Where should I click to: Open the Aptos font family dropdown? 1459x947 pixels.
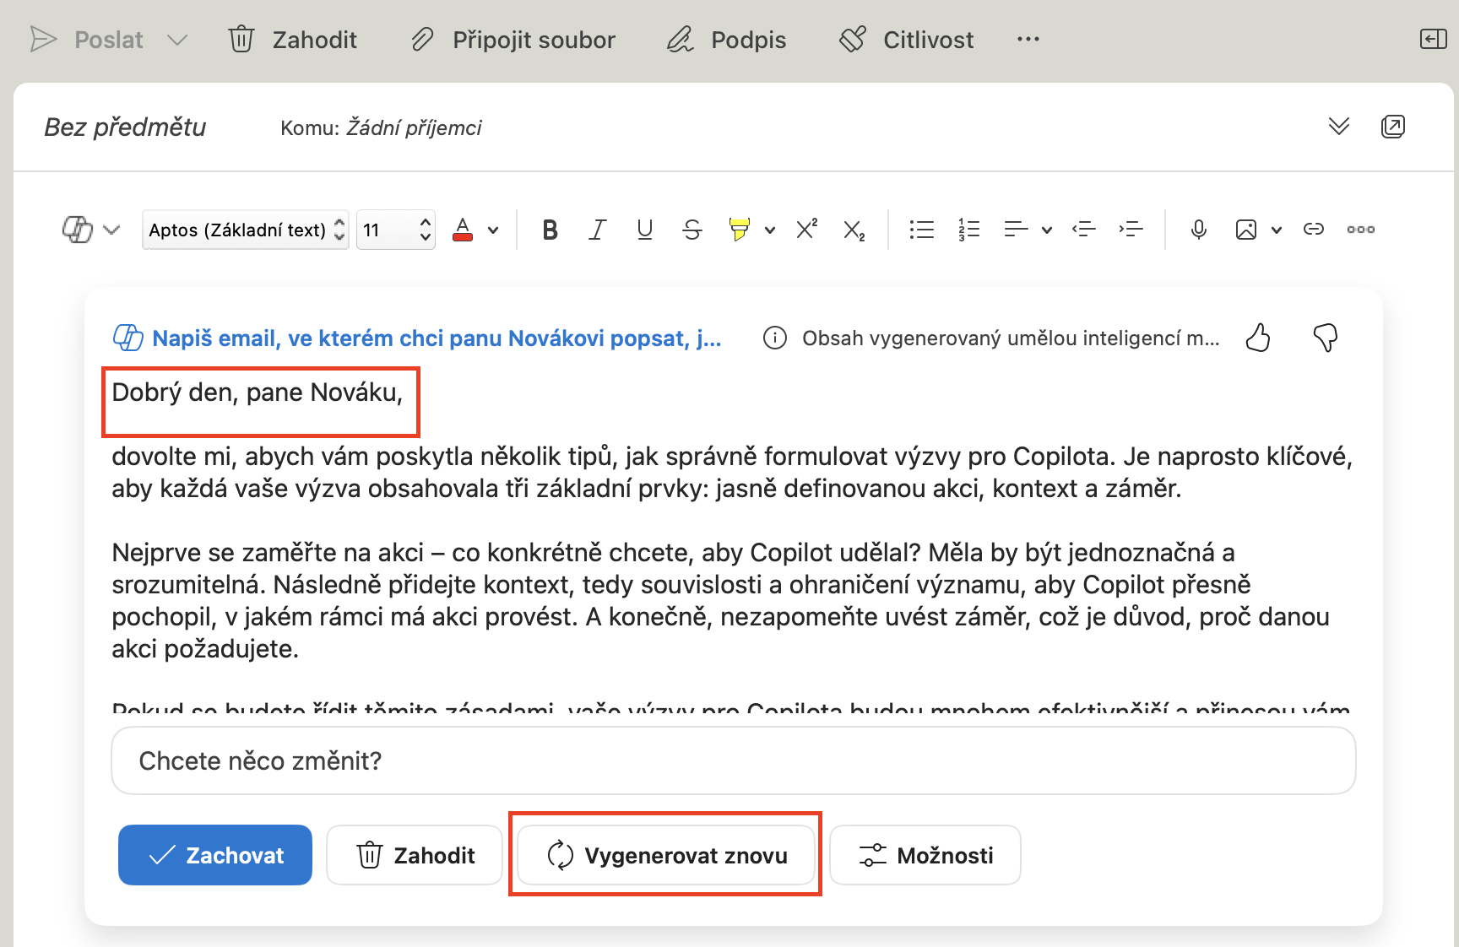coord(246,230)
